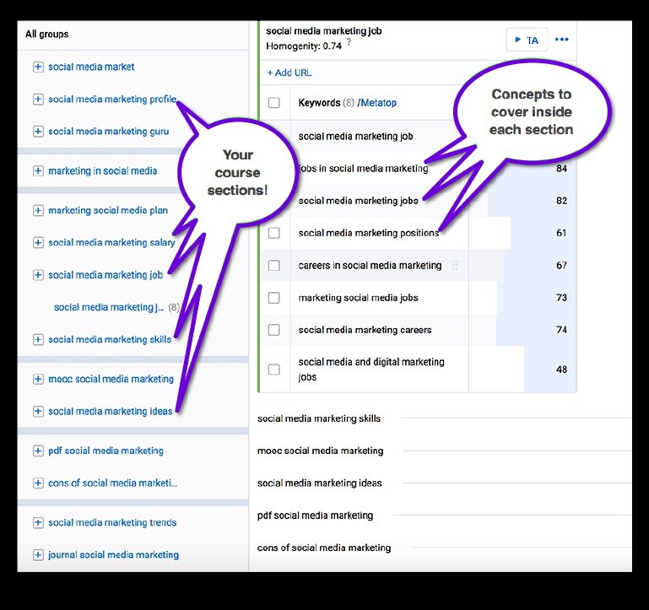The width and height of the screenshot is (649, 610).
Task: Open the Metatop link
Action: [378, 103]
